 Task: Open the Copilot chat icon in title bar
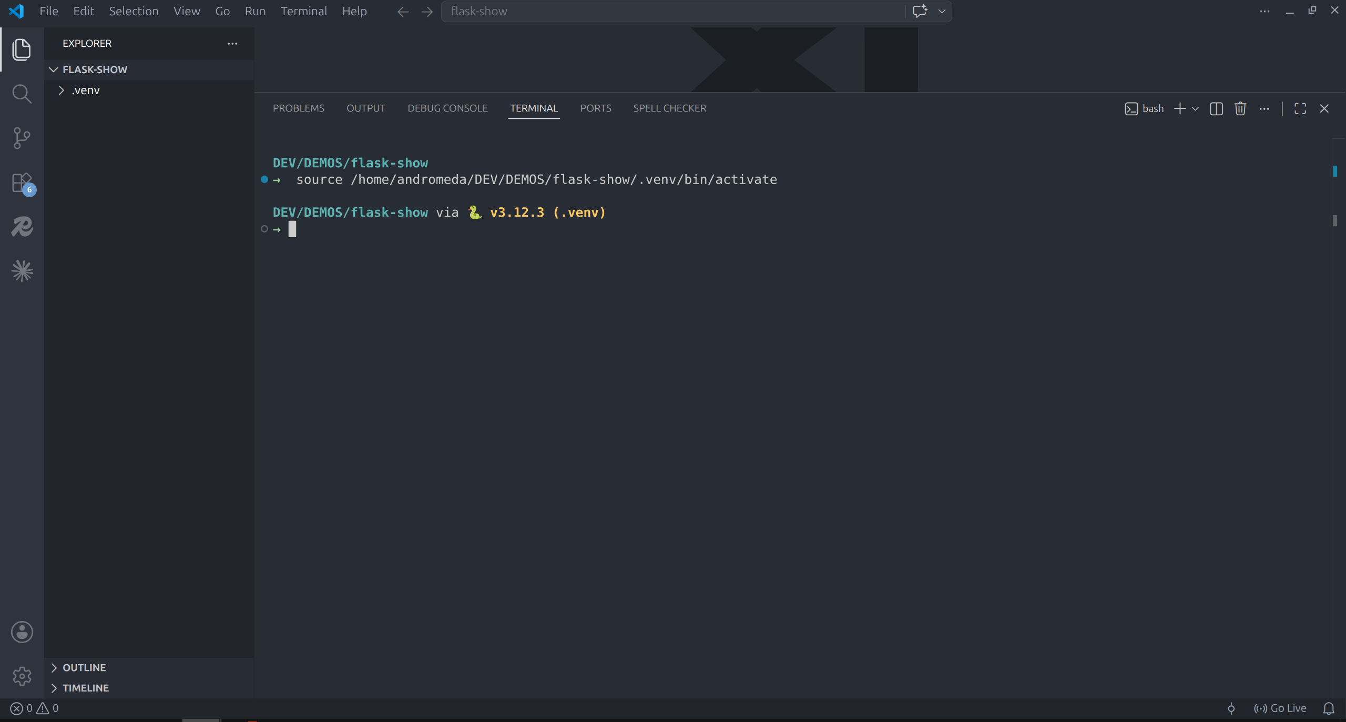point(920,11)
